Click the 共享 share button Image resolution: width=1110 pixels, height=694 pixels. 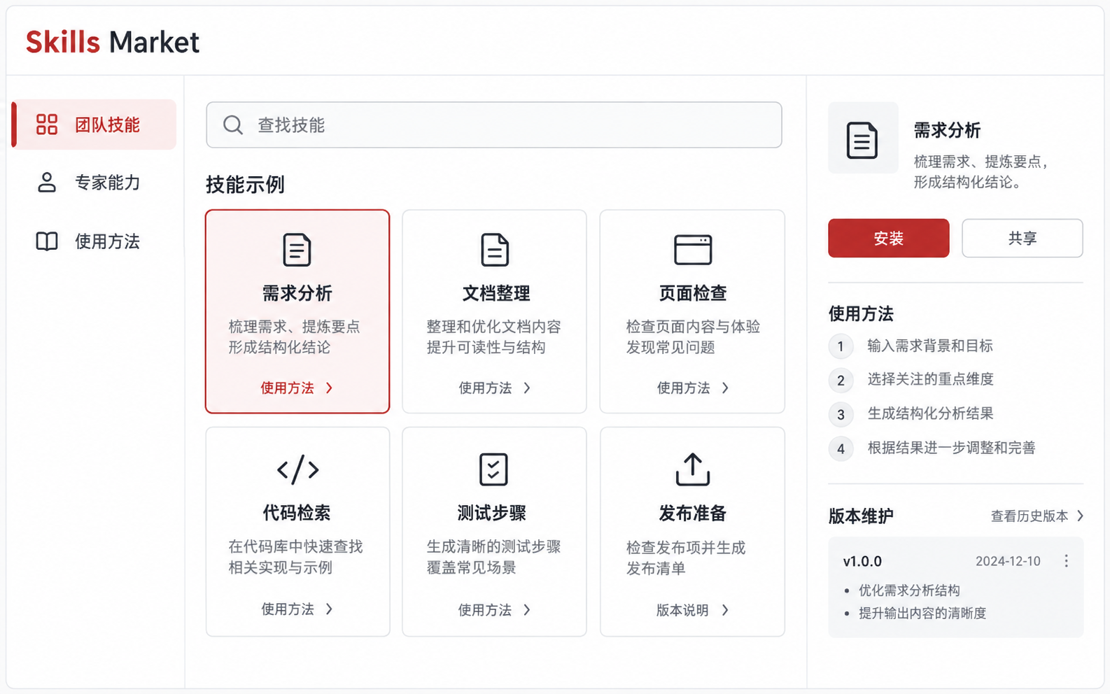click(x=1023, y=239)
